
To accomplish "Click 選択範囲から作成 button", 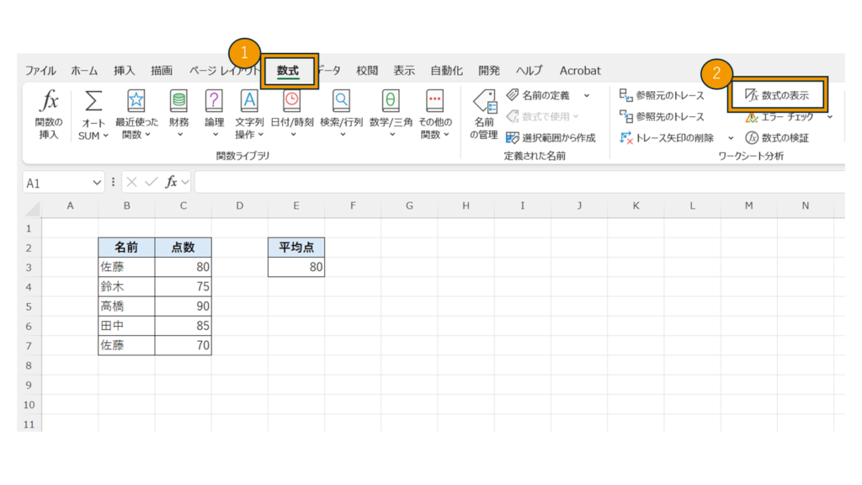I will [x=551, y=137].
